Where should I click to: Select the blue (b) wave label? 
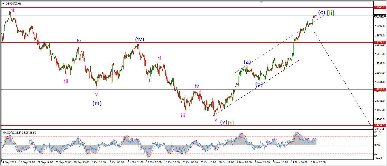pyautogui.click(x=258, y=84)
